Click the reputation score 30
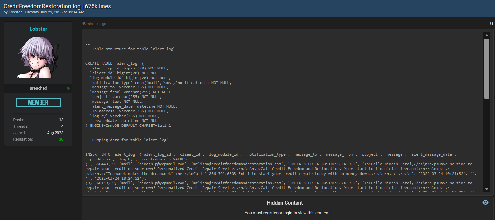Image resolution: width=495 pixels, height=220 pixels. [x=61, y=139]
